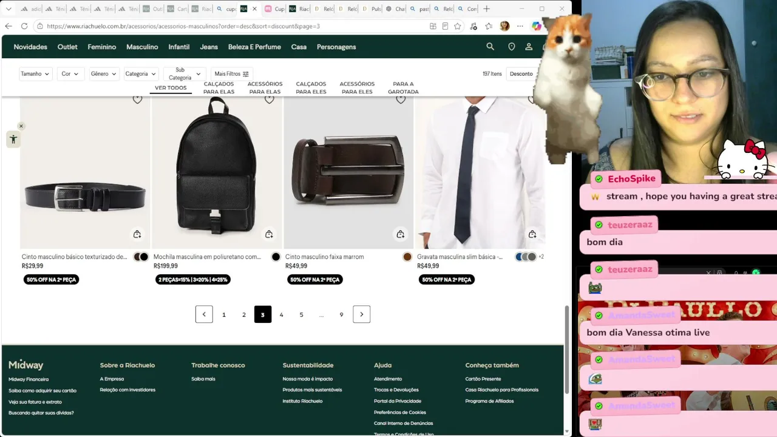Expand the Sub Categoria filter dropdown

coord(185,74)
